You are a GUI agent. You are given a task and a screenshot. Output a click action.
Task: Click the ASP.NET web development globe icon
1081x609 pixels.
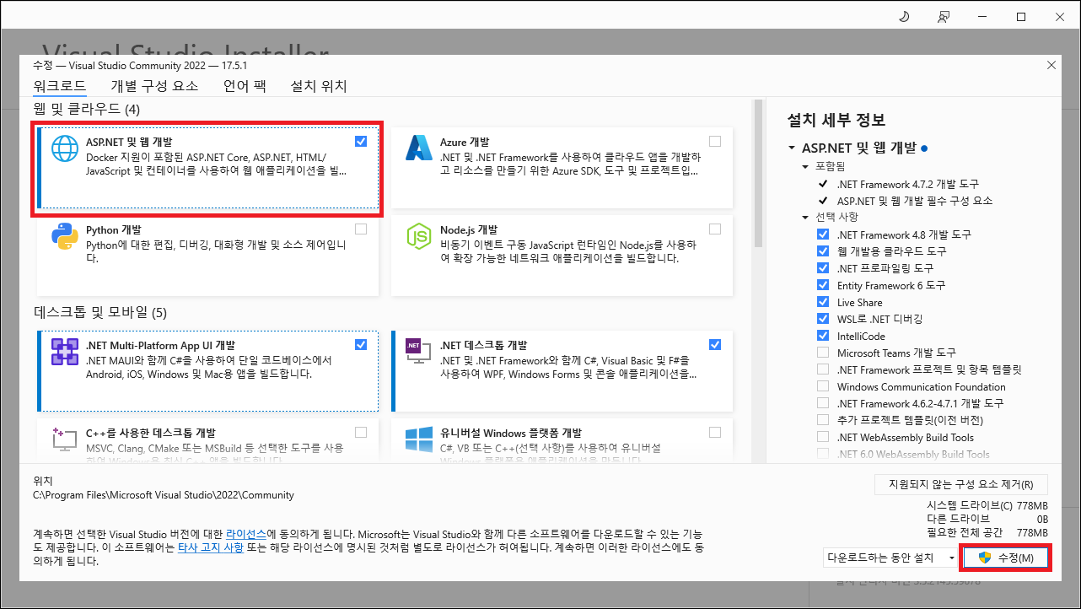[64, 148]
